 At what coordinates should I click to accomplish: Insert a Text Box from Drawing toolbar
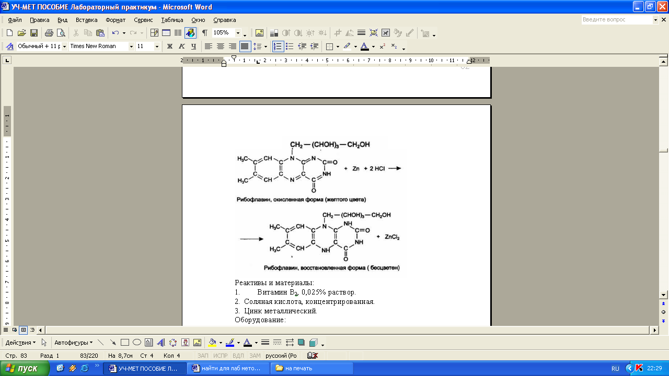148,343
